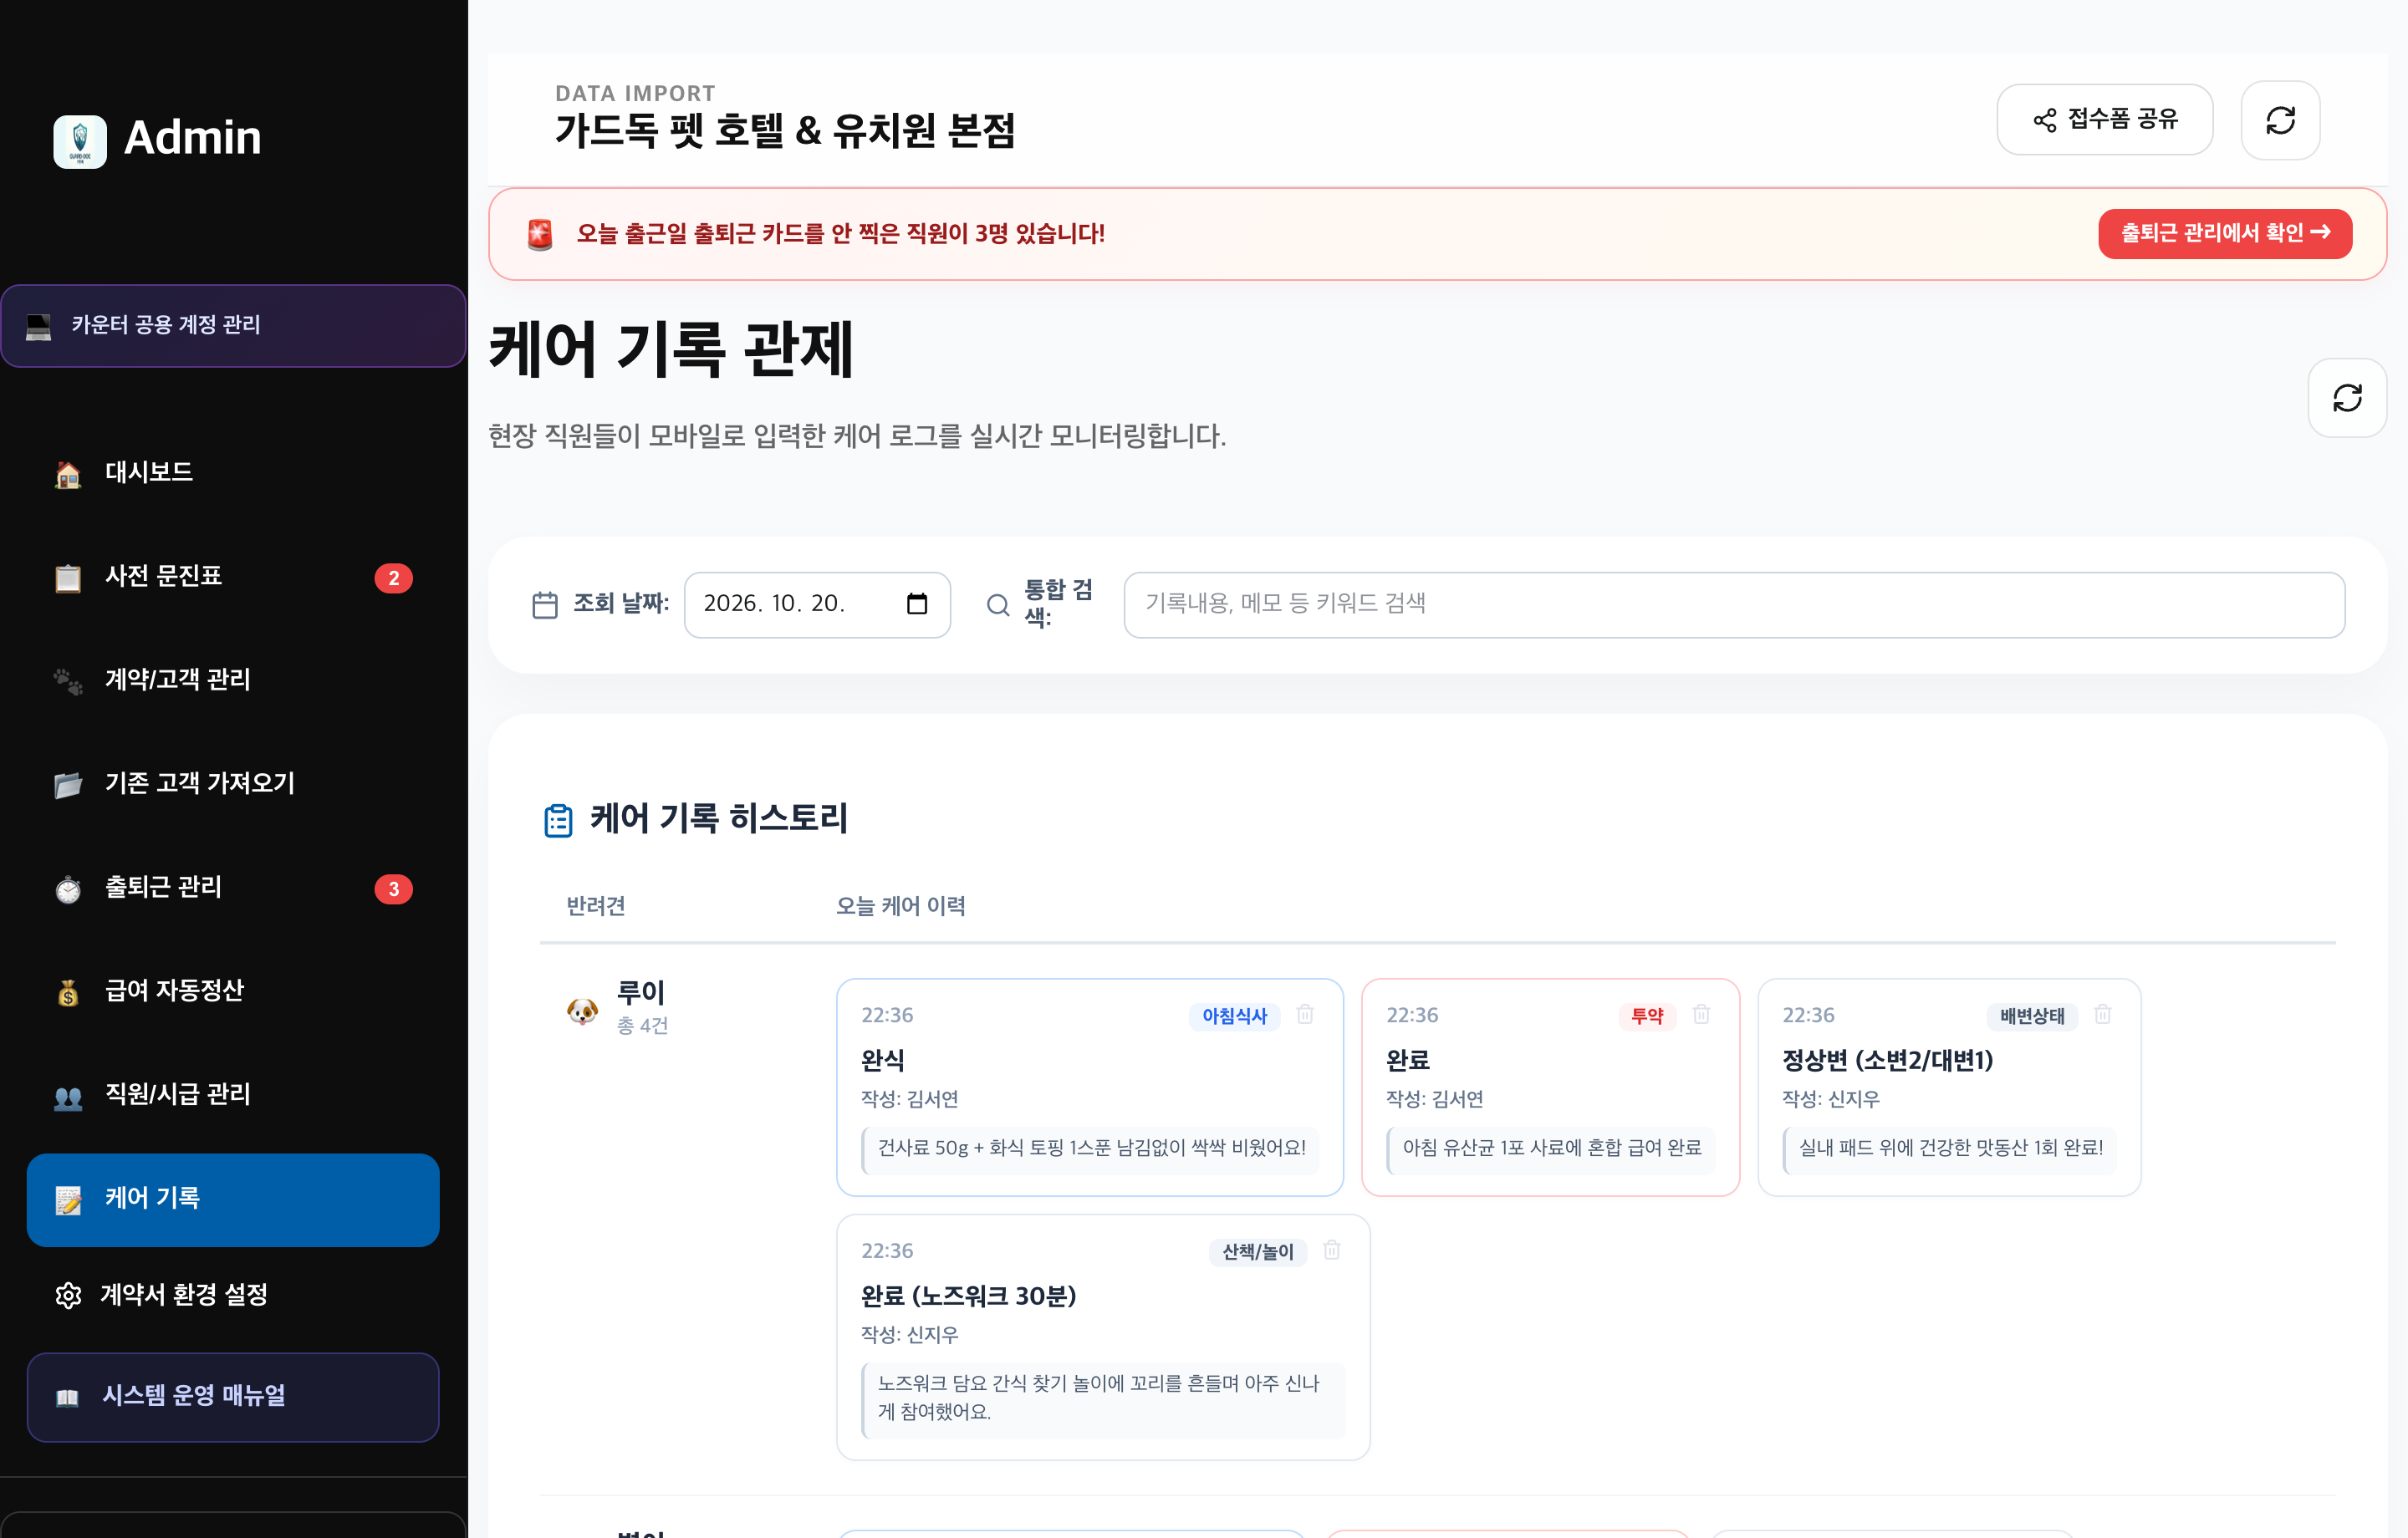Click the 가드독 펫 호텔 & 유치원 본점 title

click(x=785, y=131)
